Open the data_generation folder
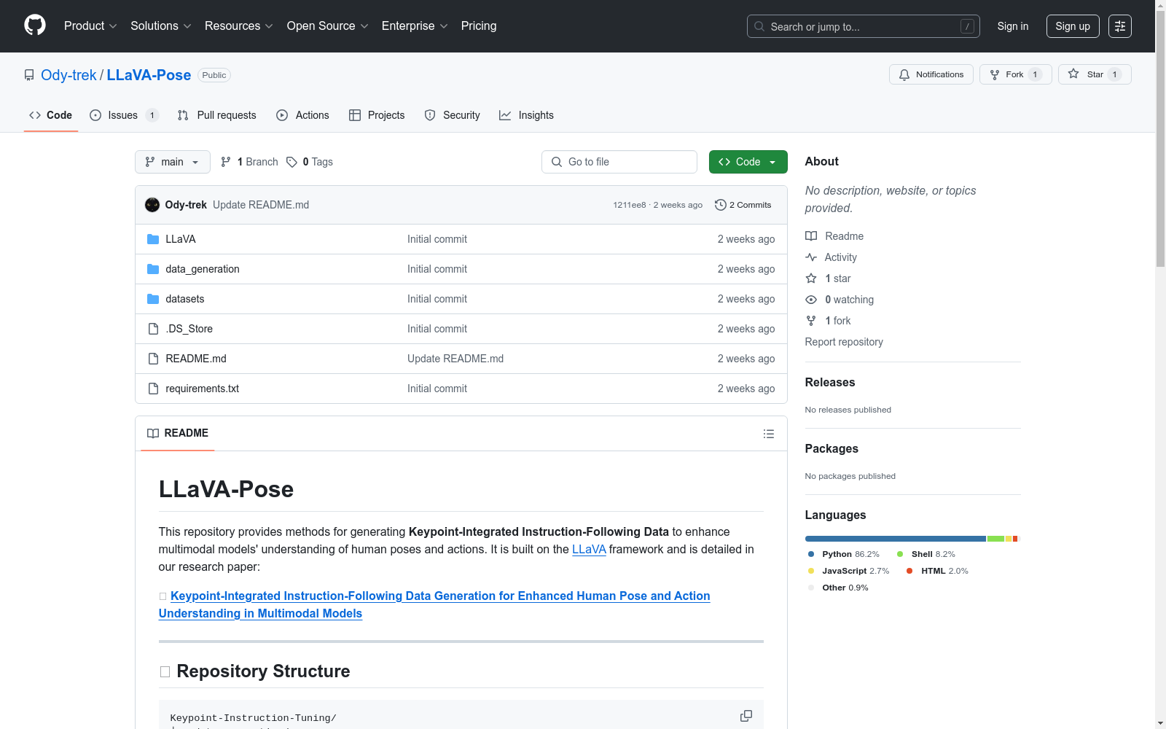 (203, 269)
